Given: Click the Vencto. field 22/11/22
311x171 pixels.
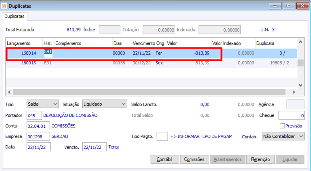Looking at the screenshot, I should click(x=94, y=147).
